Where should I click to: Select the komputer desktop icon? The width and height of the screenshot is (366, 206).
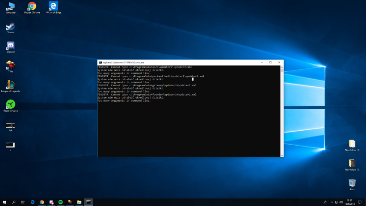click(11, 8)
